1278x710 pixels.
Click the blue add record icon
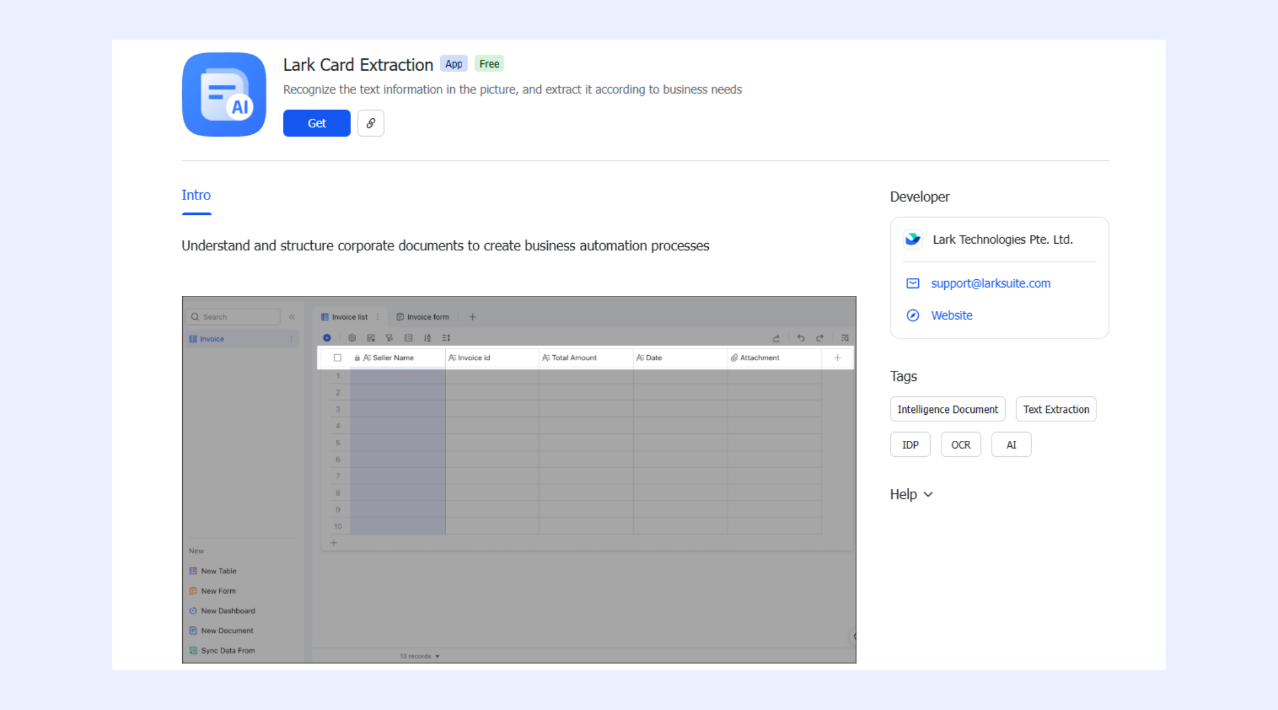327,338
